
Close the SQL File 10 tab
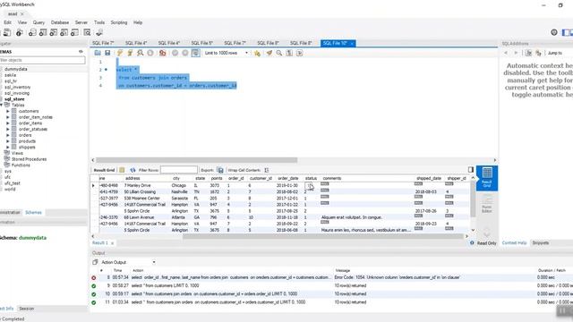coord(352,44)
